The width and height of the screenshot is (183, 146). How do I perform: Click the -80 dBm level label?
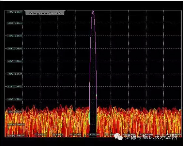click(x=15, y=99)
